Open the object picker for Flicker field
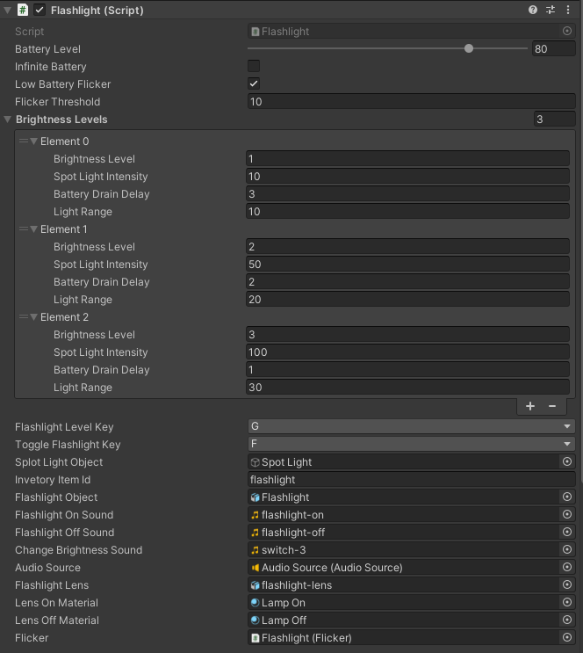This screenshot has width=583, height=653. (x=567, y=638)
